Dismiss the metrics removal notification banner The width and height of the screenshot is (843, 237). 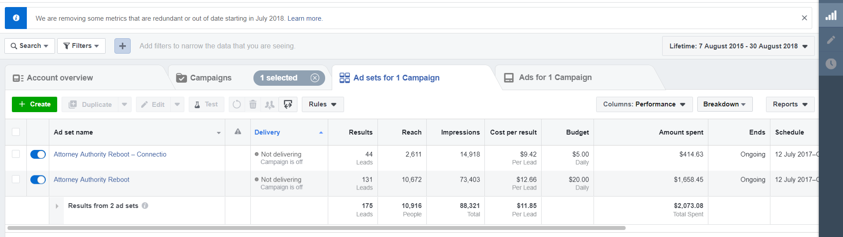pyautogui.click(x=804, y=18)
